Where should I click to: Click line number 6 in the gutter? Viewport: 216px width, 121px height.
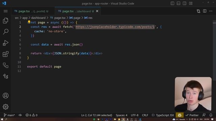(20, 44)
